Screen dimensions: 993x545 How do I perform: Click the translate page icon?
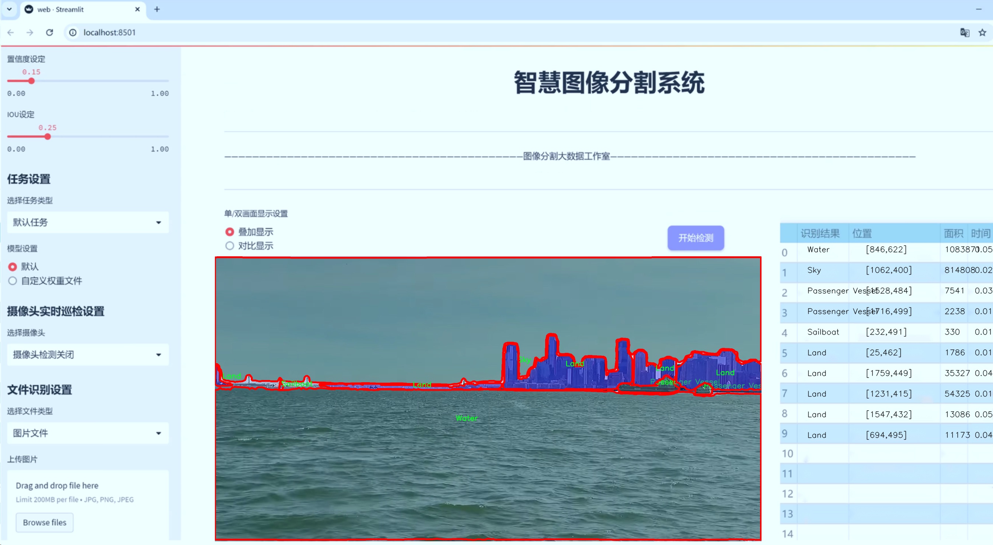coord(964,32)
